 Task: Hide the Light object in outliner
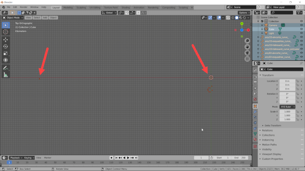(302, 33)
